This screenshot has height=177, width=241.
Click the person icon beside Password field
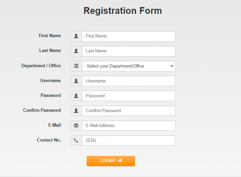point(76,96)
